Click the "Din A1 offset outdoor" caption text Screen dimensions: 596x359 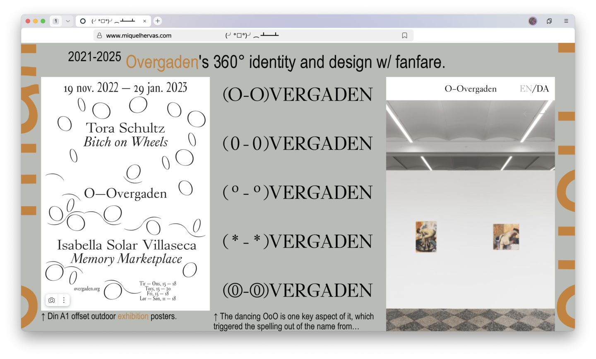(x=82, y=316)
